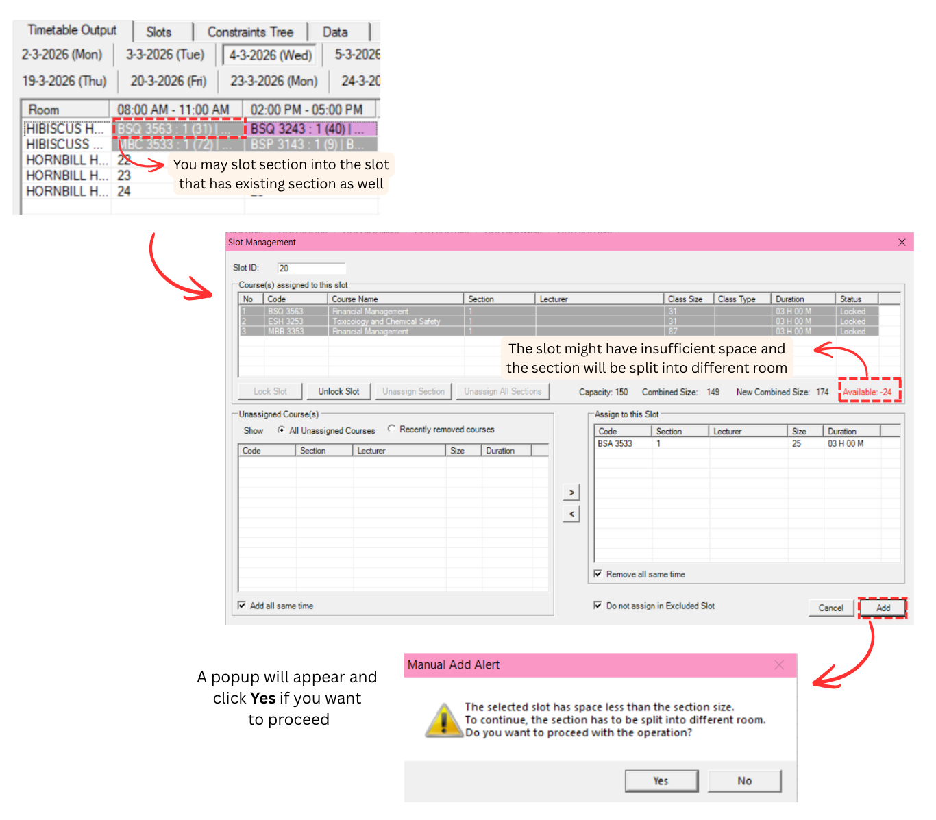Image resolution: width=936 pixels, height=820 pixels.
Task: Move course left with the < arrow button
Action: (571, 514)
